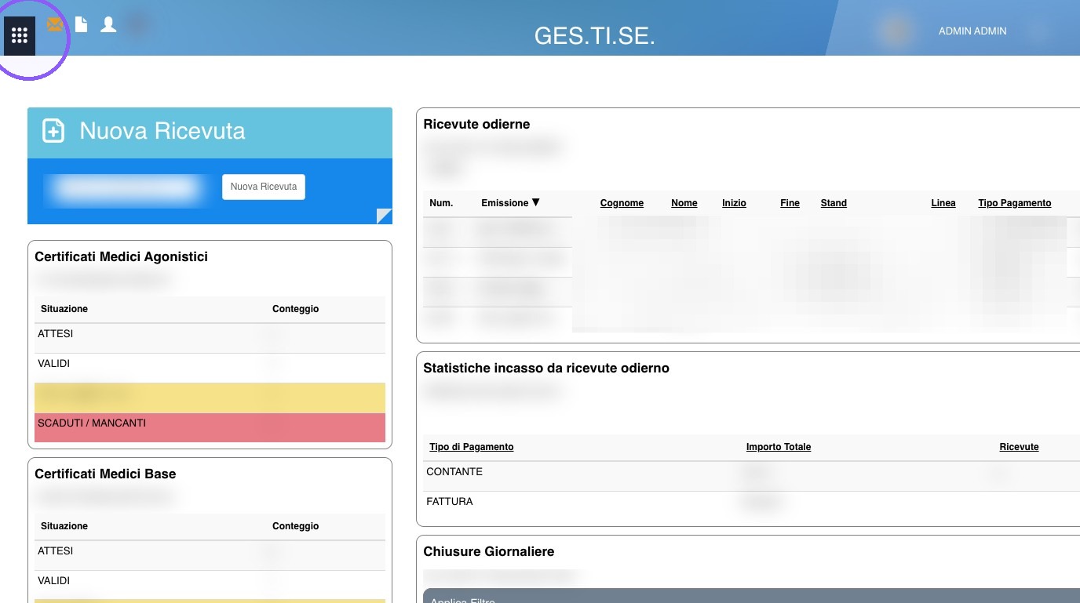Sort by Stand column header

click(834, 203)
